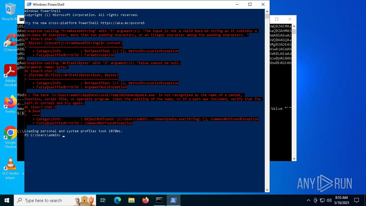Launch Adobe Acrobat from the desktop

(x=10, y=76)
